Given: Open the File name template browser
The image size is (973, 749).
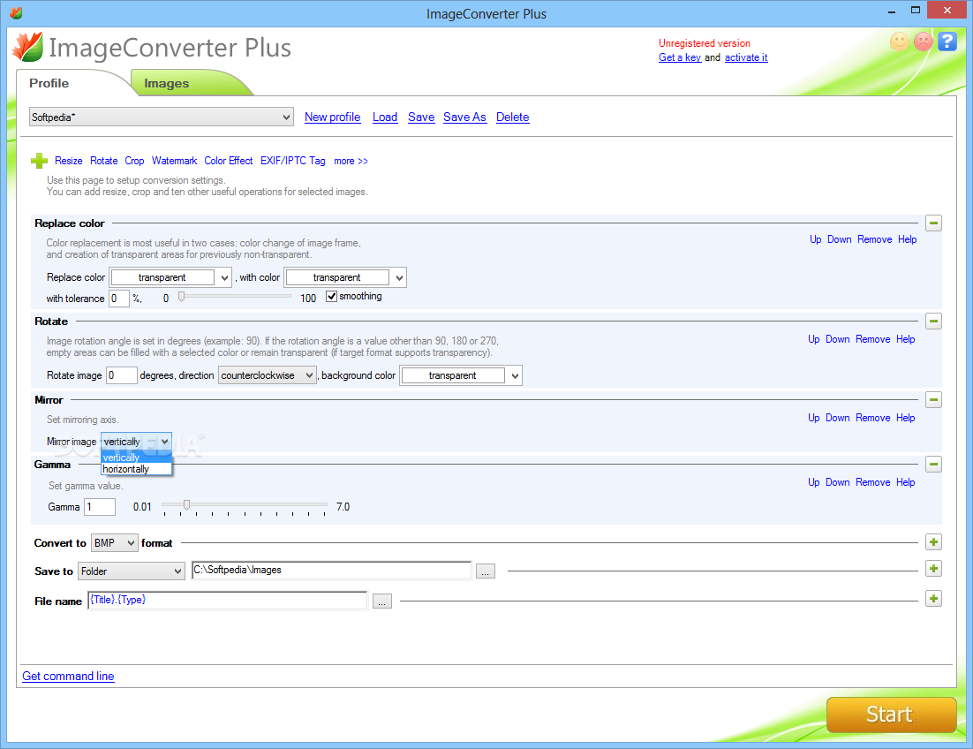Looking at the screenshot, I should [381, 601].
